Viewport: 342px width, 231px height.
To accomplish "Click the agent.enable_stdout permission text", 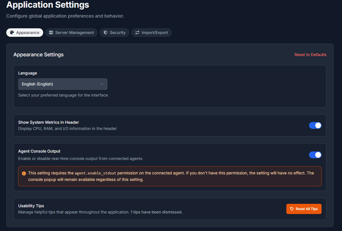I will [x=95, y=173].
